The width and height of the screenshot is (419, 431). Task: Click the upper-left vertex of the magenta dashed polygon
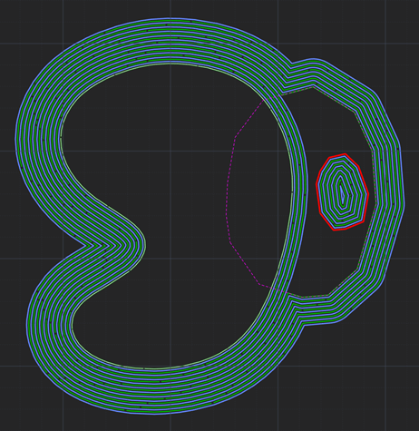(x=236, y=136)
